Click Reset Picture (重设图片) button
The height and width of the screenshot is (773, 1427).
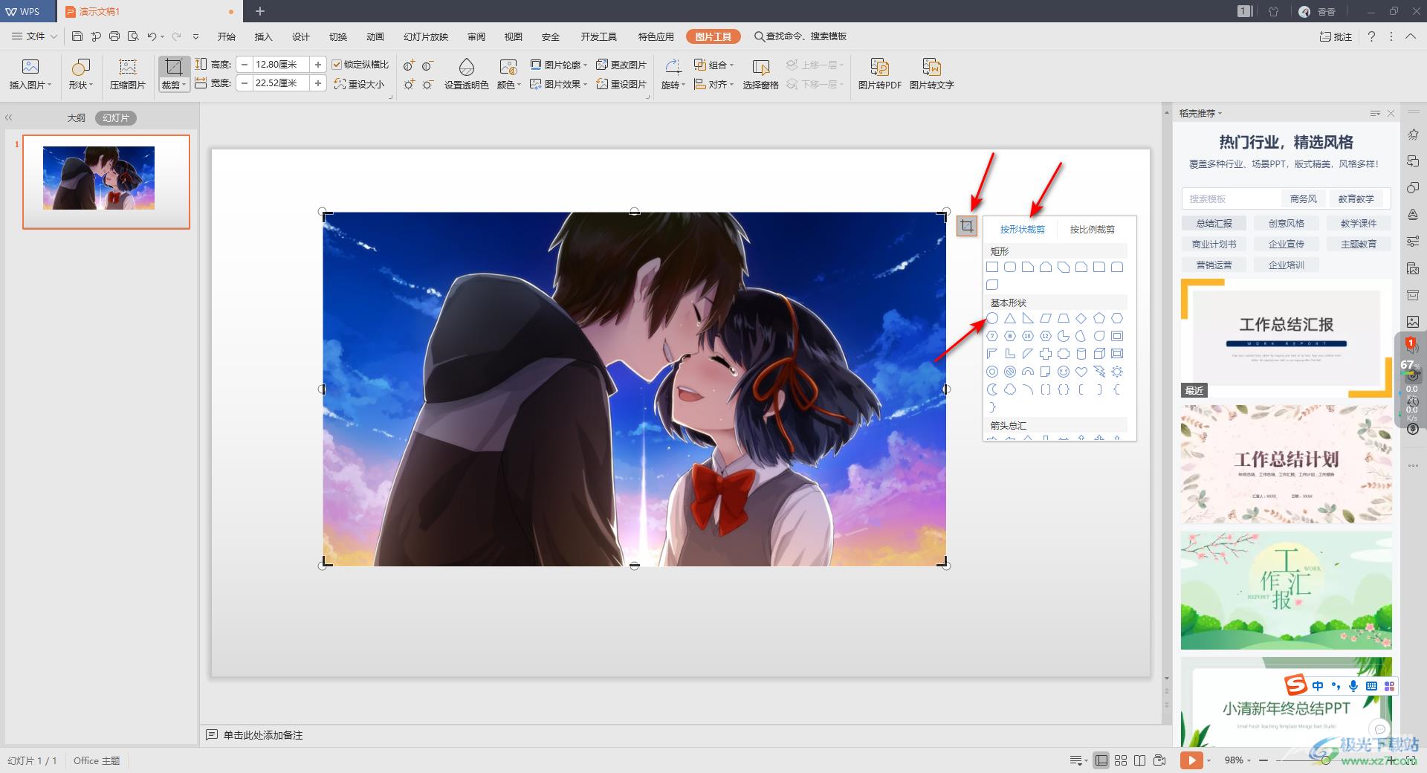pos(621,84)
